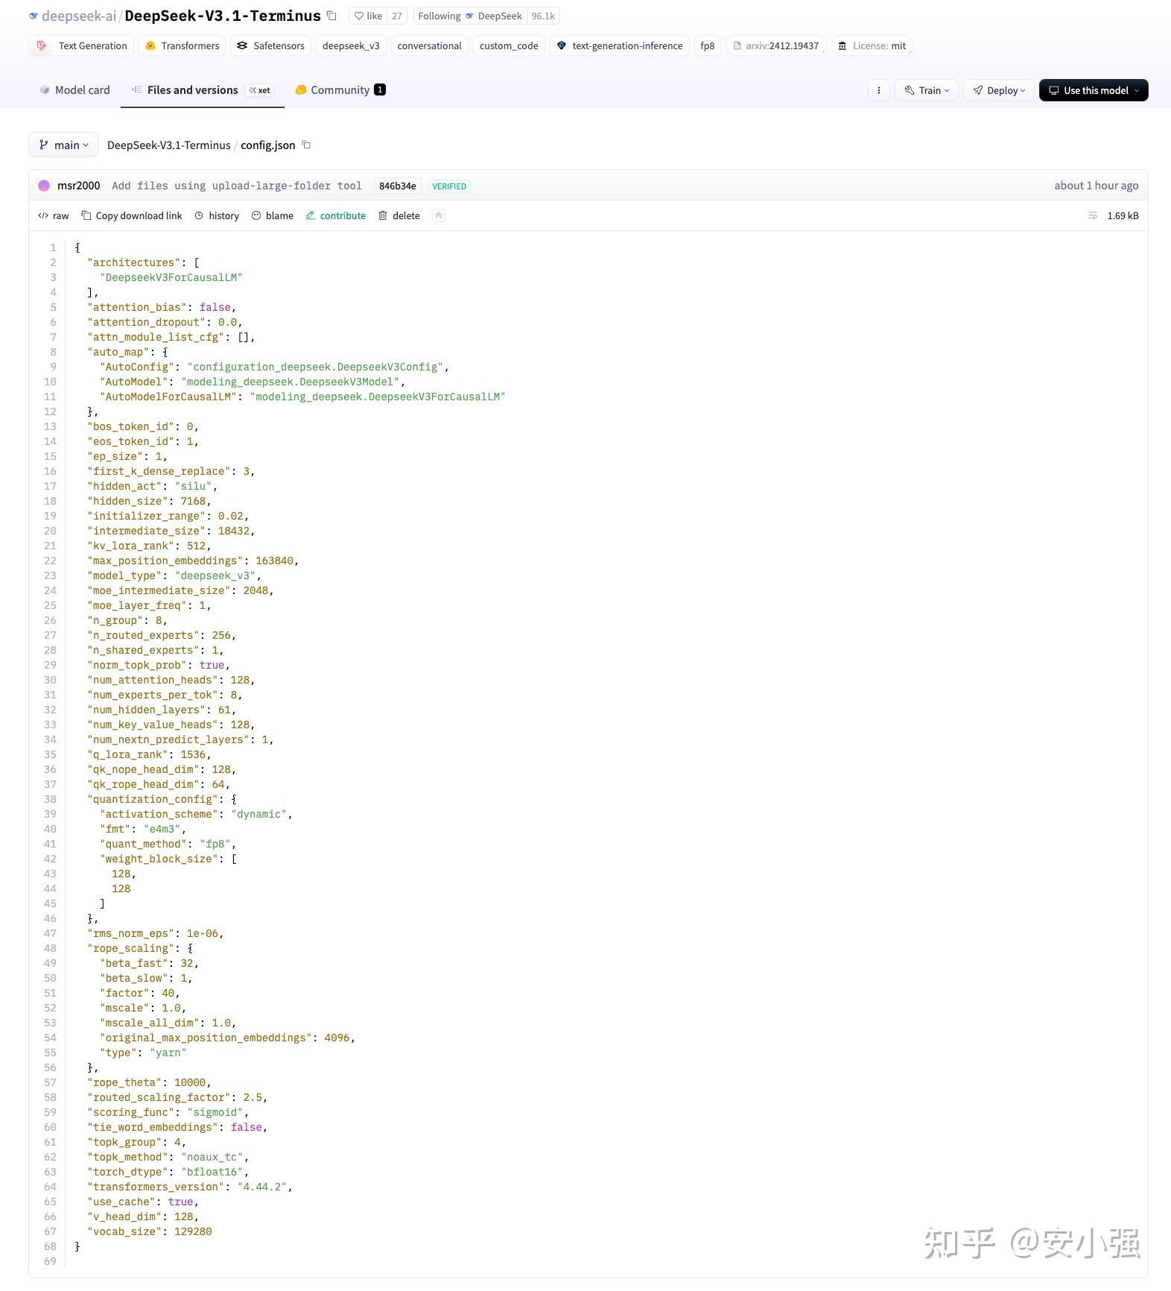Screen dimensions: 1171x1291
Task: Switch to the Model card tab
Action: (74, 89)
